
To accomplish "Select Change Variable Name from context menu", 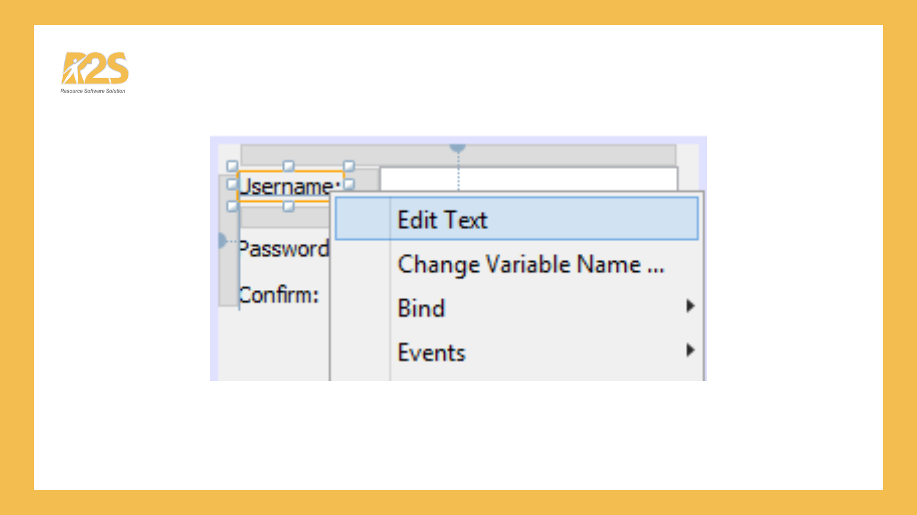I will click(530, 264).
